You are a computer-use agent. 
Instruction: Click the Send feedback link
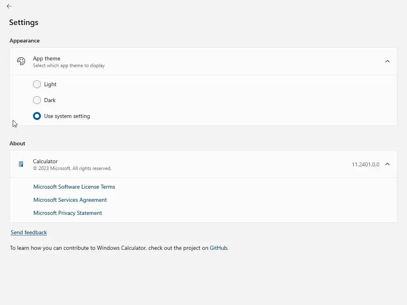pyautogui.click(x=29, y=232)
